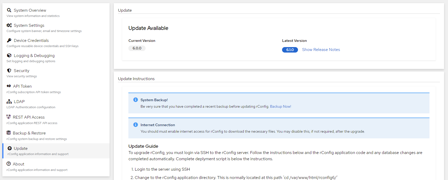The width and height of the screenshot is (448, 180).
Task: Click 'Configure system banner, email and timezone settings'
Action: tap(44, 31)
